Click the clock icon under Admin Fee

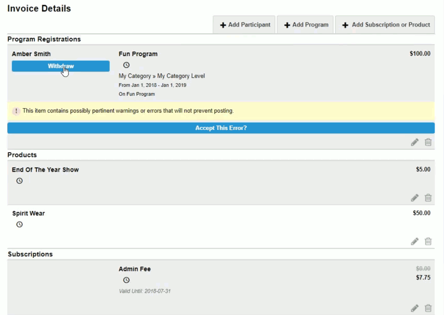(126, 280)
